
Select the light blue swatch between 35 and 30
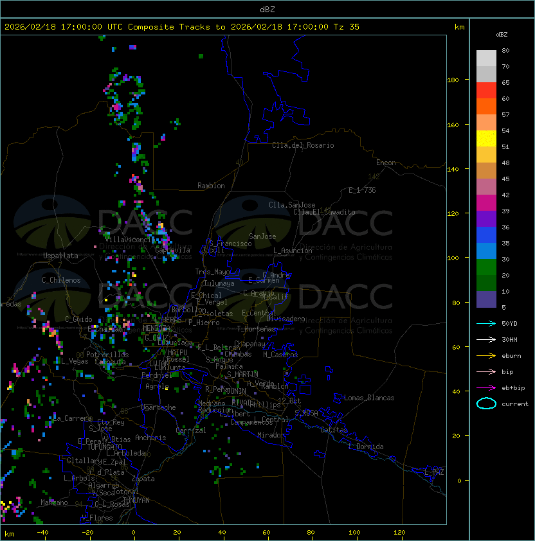point(486,251)
